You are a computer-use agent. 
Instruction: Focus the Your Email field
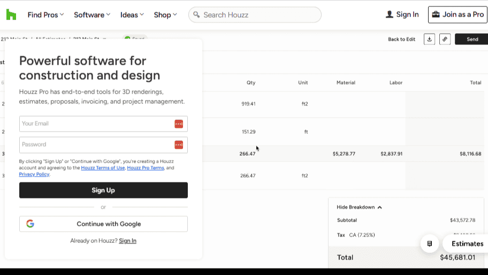click(x=103, y=124)
